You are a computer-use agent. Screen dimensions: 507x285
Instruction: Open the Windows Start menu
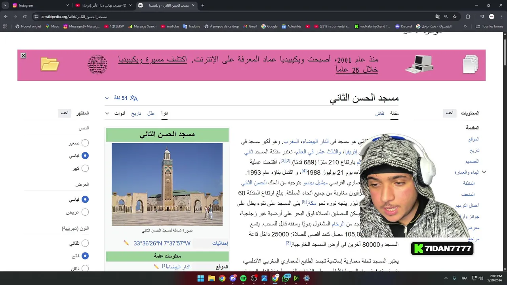point(201,278)
